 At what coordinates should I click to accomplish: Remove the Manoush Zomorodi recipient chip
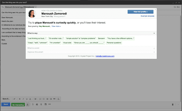[x=36, y=7]
